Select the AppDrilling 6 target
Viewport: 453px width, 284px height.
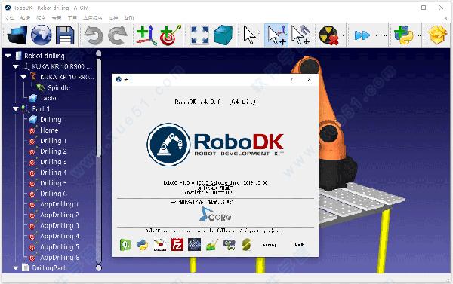point(59,258)
